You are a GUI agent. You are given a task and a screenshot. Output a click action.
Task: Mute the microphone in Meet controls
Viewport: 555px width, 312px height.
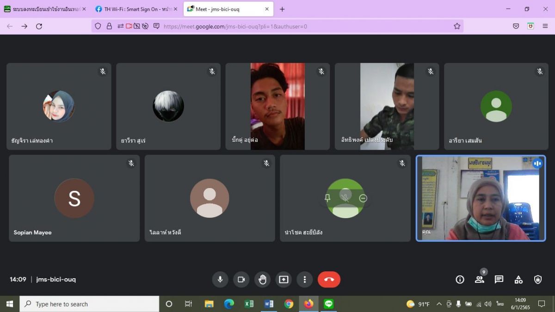(x=220, y=279)
